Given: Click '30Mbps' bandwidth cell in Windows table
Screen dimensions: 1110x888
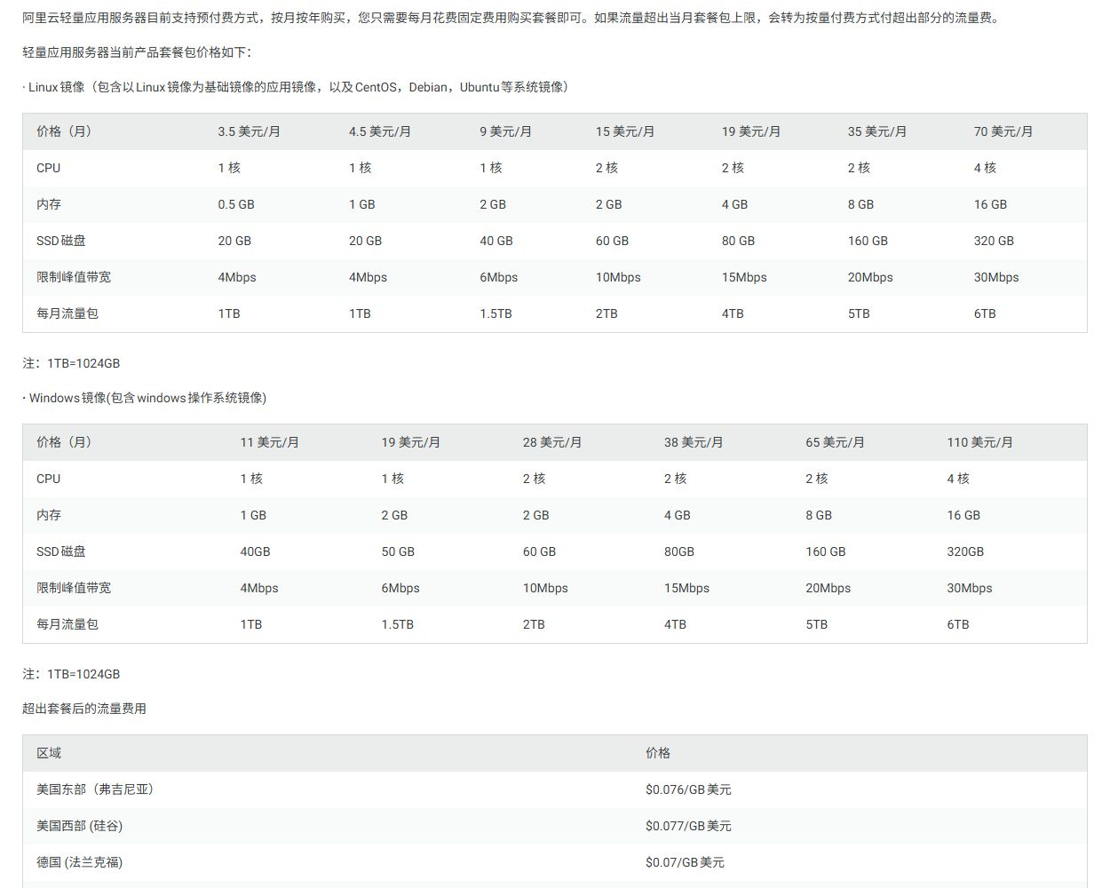Looking at the screenshot, I should (970, 588).
